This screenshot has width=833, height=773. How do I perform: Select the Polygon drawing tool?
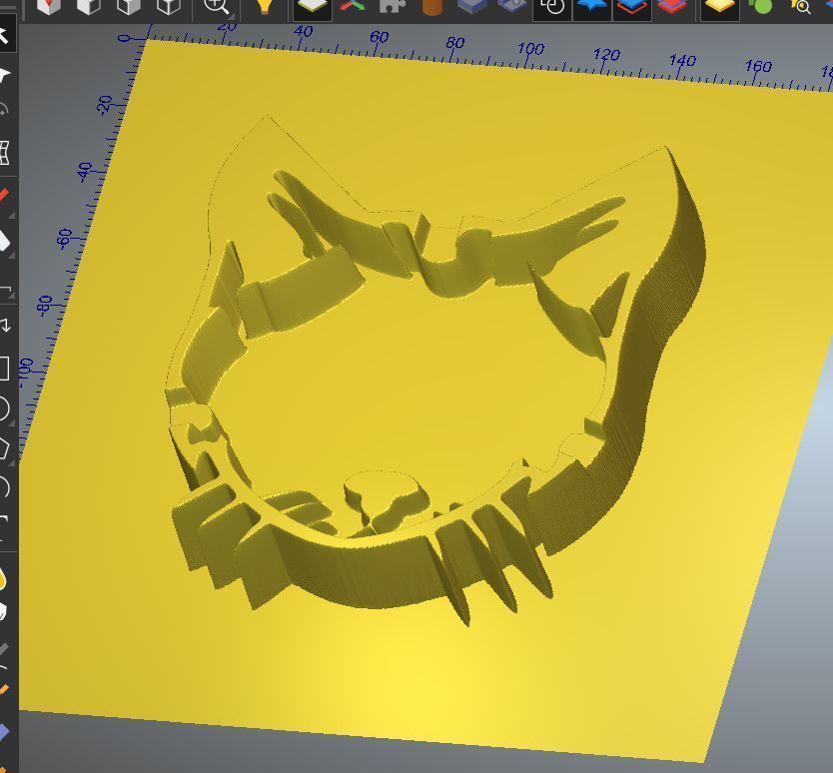[x=4, y=447]
